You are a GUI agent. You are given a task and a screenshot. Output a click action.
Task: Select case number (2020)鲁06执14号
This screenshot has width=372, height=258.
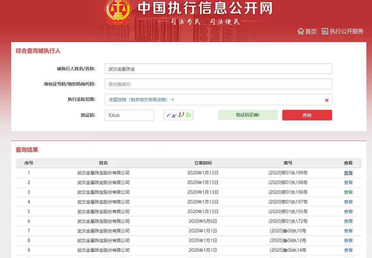click(288, 250)
